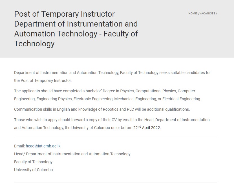Click the horizontal divider above the Email line
Viewport: 234px width, 183px height.
(116, 137)
